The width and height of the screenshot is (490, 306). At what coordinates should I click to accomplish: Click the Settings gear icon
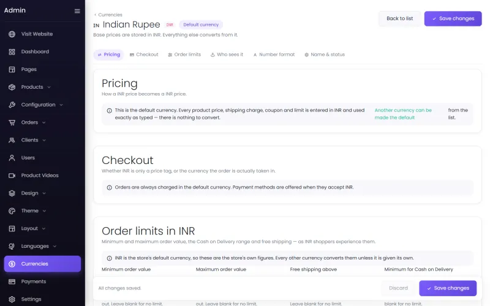pyautogui.click(x=12, y=299)
